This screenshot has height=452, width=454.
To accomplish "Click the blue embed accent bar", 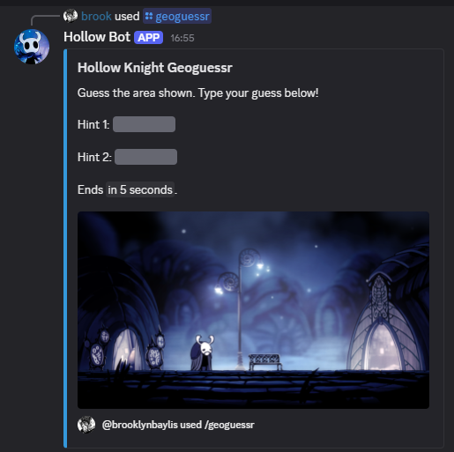I will [65, 248].
